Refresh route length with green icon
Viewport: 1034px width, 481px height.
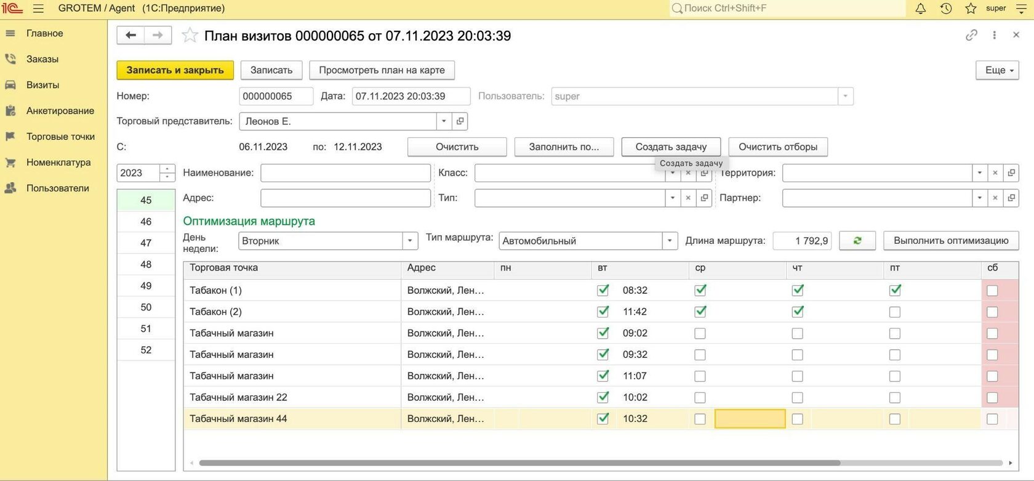[857, 241]
